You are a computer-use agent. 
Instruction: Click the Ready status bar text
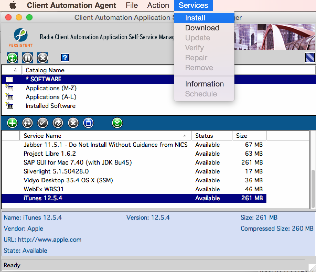pyautogui.click(x=12, y=265)
